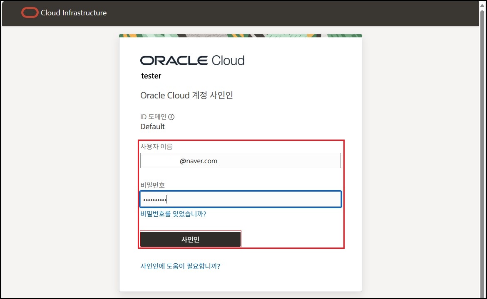This screenshot has height=299, width=487.
Task: Focus the 비밀번호 password field
Action: 241,199
